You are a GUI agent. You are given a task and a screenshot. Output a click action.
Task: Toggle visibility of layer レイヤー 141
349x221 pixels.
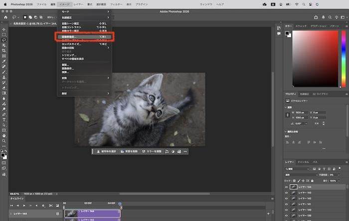286,204
